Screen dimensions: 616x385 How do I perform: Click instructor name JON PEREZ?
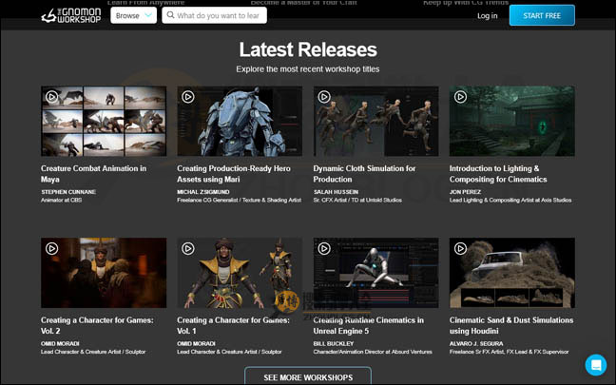465,192
